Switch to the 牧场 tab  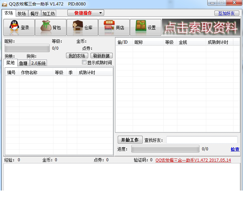[22, 14]
